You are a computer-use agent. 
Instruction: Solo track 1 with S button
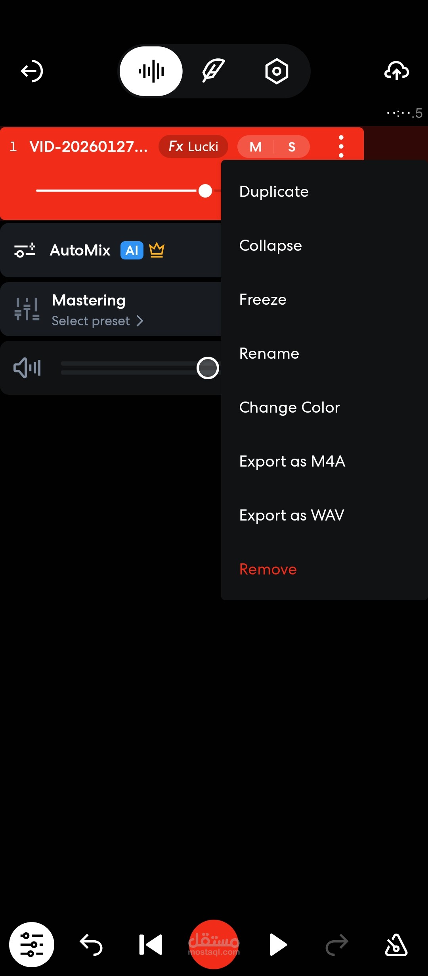[x=292, y=147]
